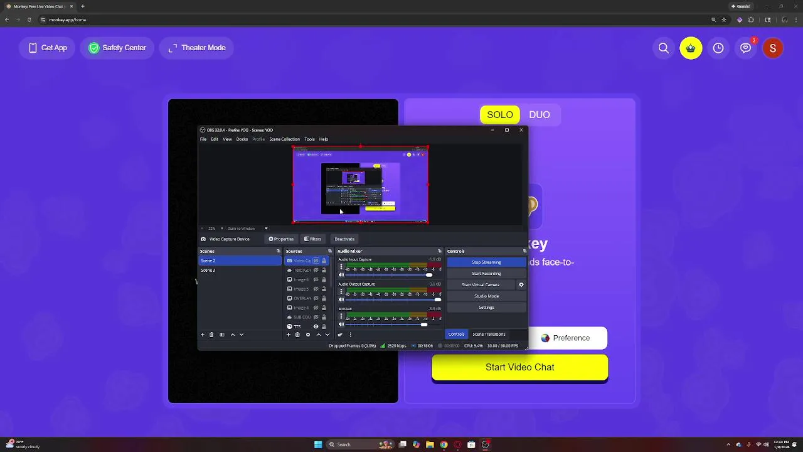Click the yellow Start Video Chat button

click(x=519, y=367)
